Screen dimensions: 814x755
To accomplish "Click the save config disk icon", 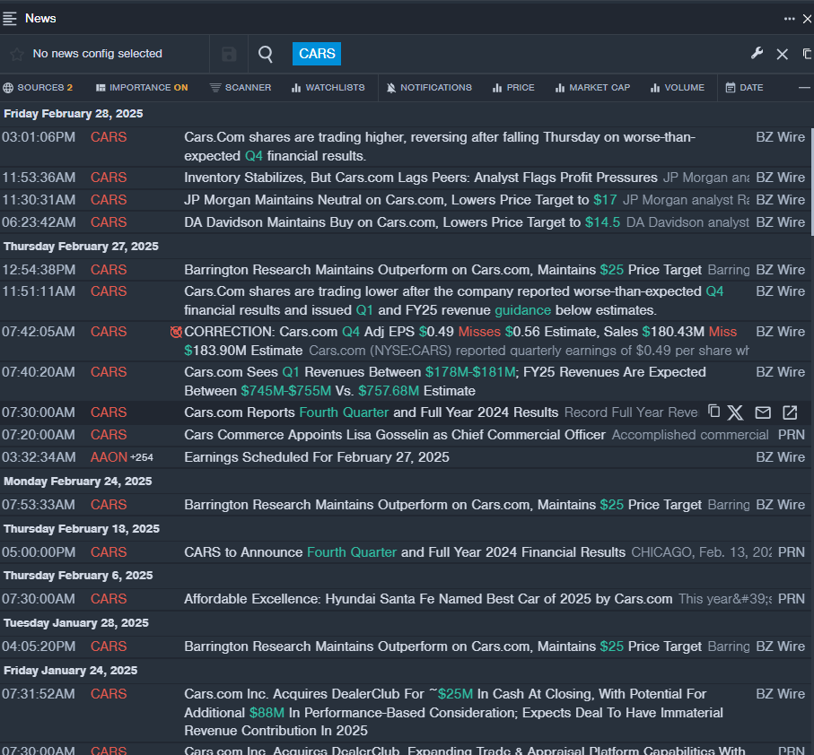I will click(229, 55).
